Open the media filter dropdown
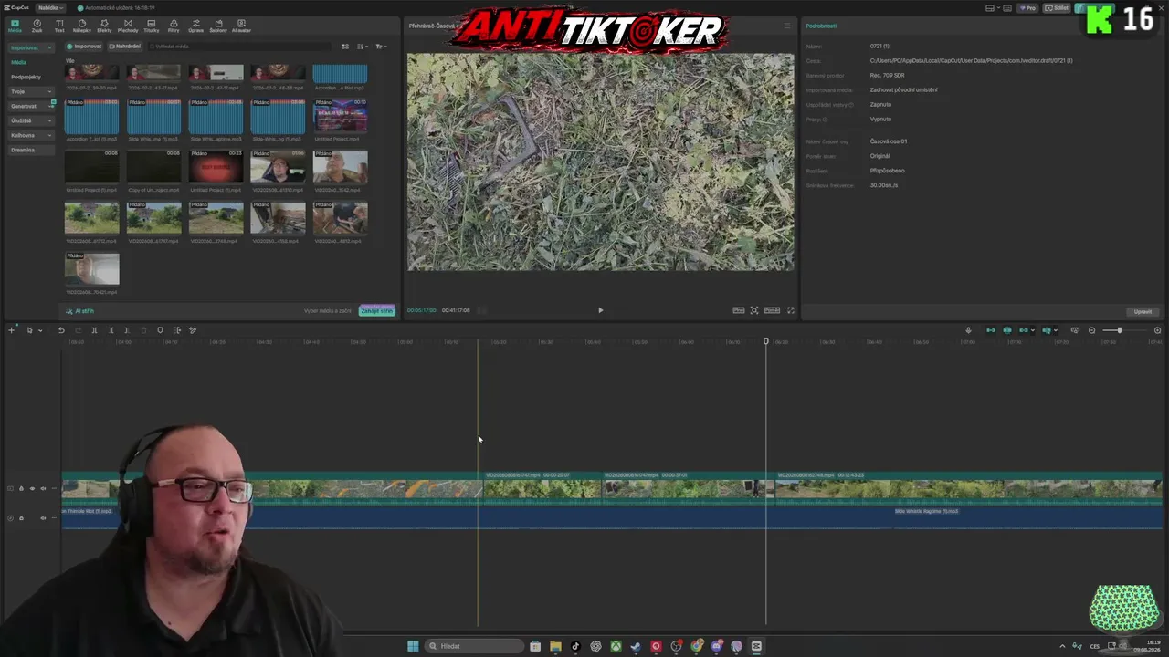Image resolution: width=1169 pixels, height=657 pixels. click(x=381, y=47)
